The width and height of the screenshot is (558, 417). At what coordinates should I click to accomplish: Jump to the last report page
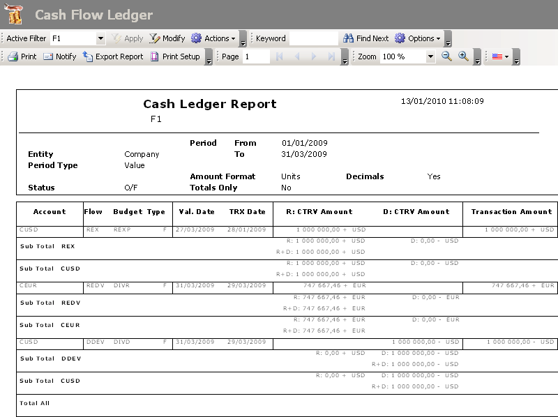pyautogui.click(x=331, y=57)
